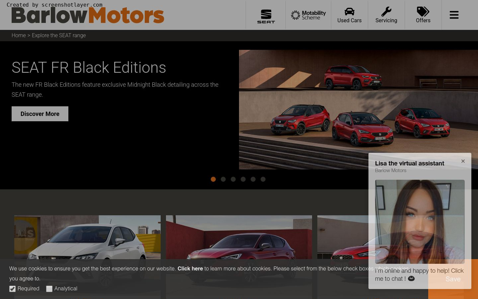Click the Discover More button

pos(40,114)
